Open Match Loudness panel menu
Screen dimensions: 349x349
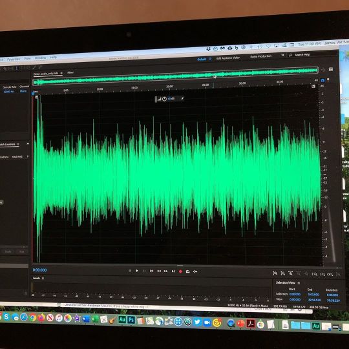pos(18,144)
